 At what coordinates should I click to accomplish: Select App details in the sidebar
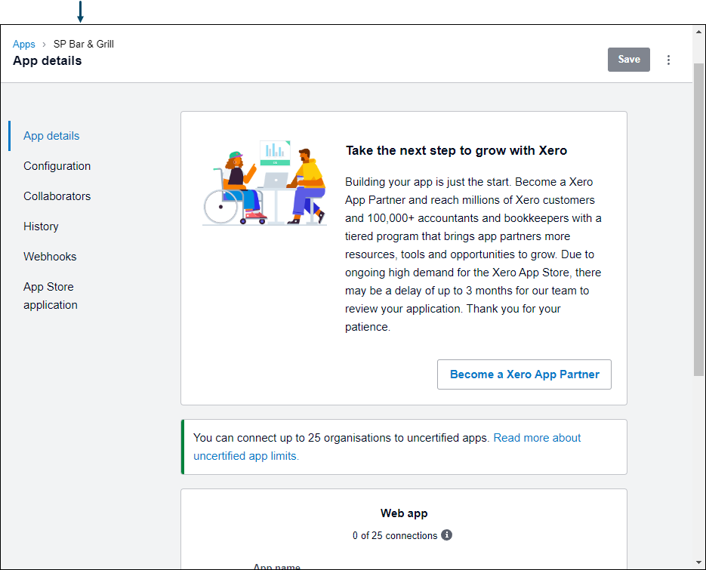pyautogui.click(x=51, y=136)
